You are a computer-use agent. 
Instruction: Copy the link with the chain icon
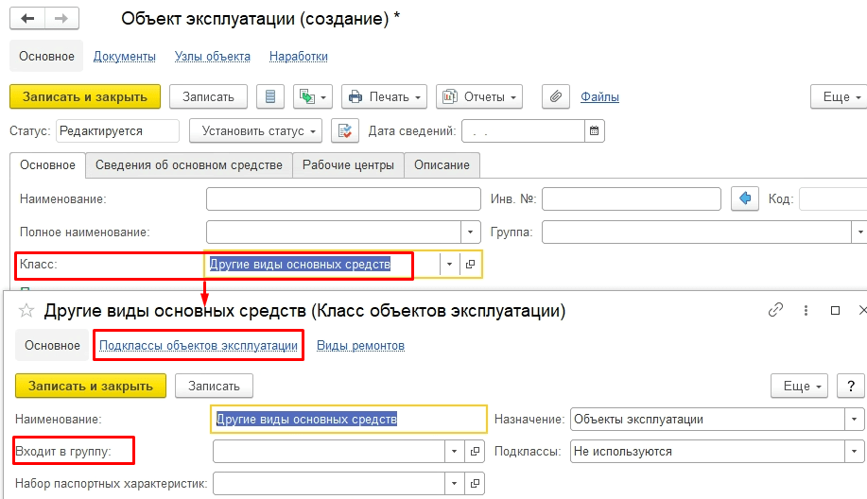776,310
